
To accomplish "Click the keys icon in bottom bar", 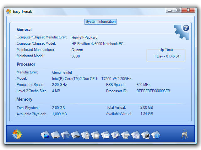I will tap(185, 134).
